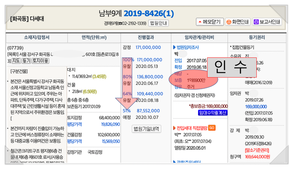Click the orange GO icon beside 전입세대 직접열람
293x169 pixels.
[x=212, y=128]
